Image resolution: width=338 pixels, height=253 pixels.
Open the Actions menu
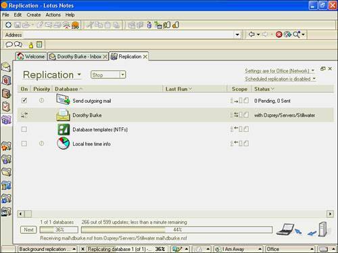pyautogui.click(x=53, y=15)
